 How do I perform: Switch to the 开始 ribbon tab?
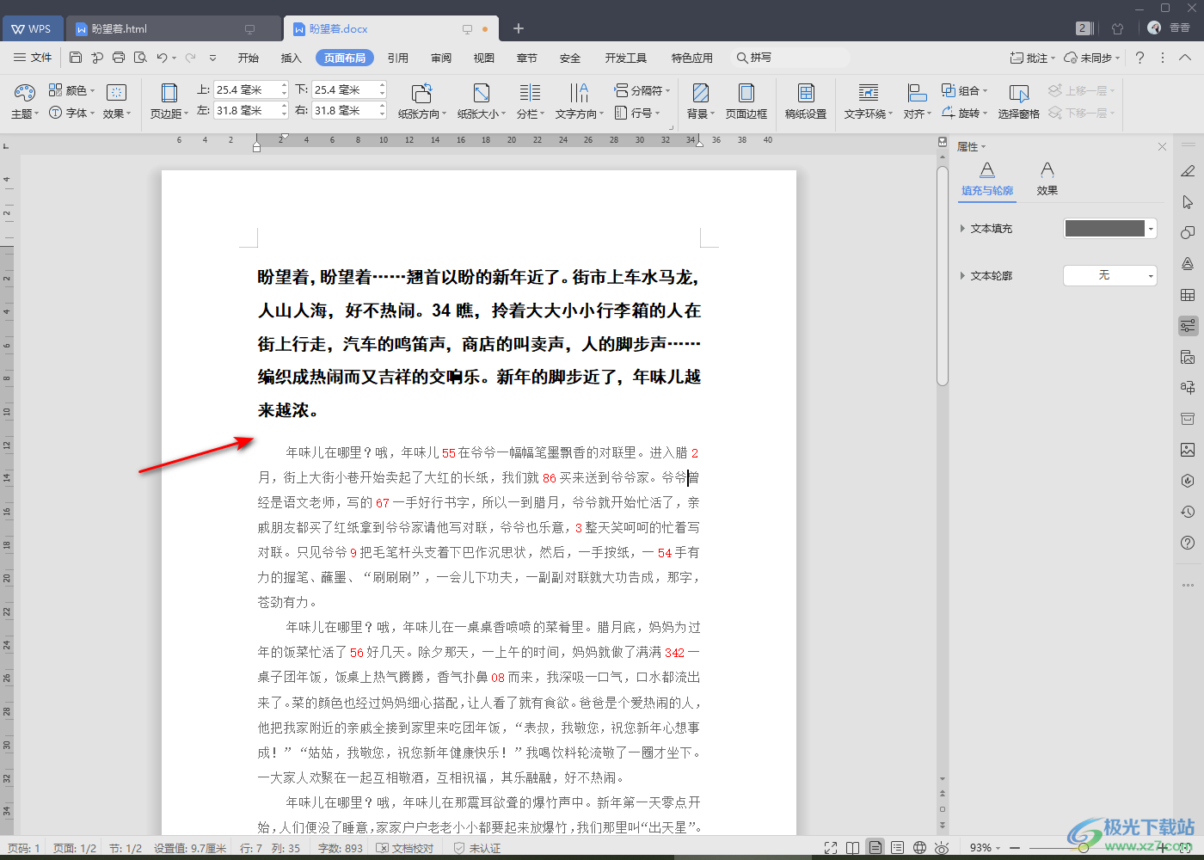tap(249, 58)
